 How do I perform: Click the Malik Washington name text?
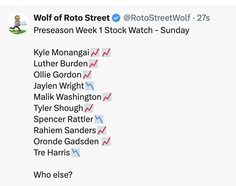67,97
